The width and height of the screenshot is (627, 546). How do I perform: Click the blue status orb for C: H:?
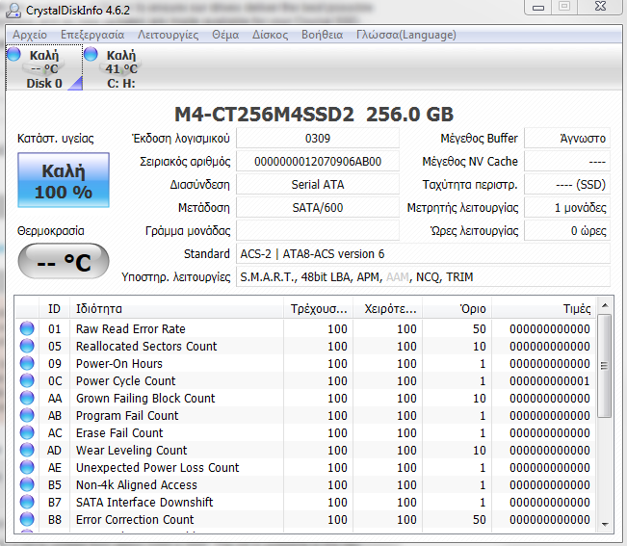tap(91, 54)
